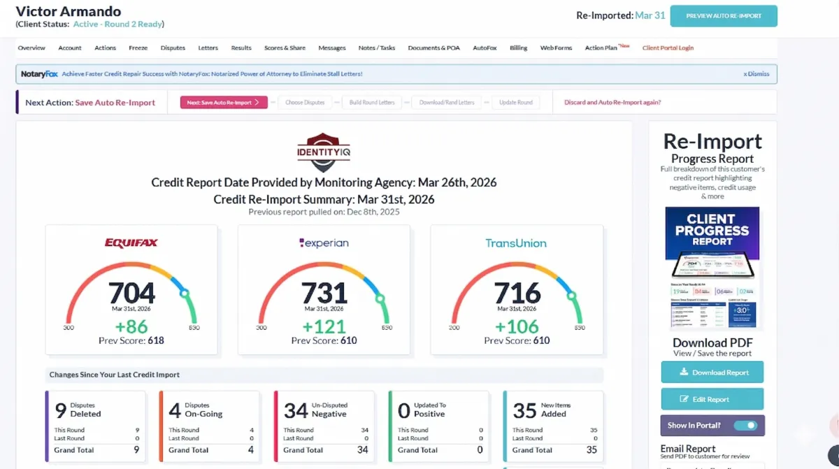Click the Download Report button

pyautogui.click(x=712, y=373)
